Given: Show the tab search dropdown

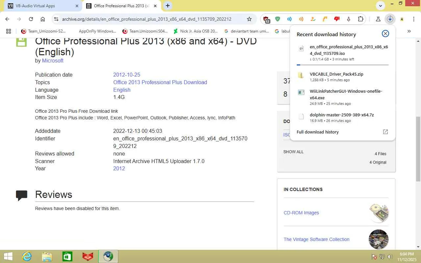Looking at the screenshot, I should [x=381, y=6].
